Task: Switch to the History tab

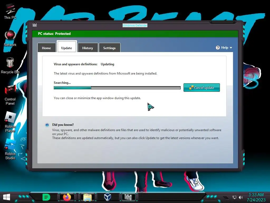Action: (x=88, y=48)
